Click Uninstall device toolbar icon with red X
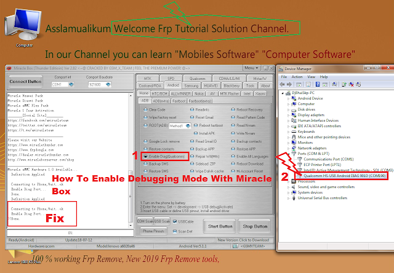Viewport: 394px width, 273px height. 351,84
